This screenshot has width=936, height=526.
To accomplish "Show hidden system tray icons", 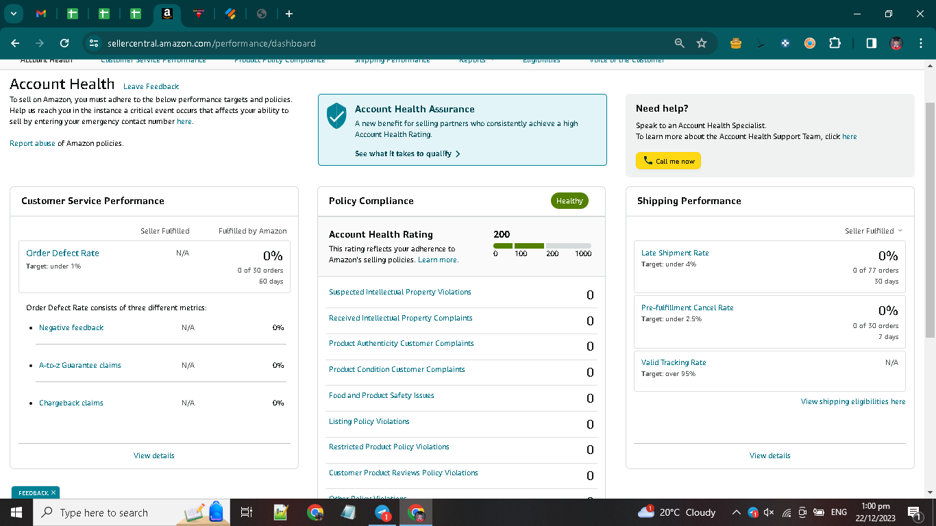I will click(x=736, y=512).
